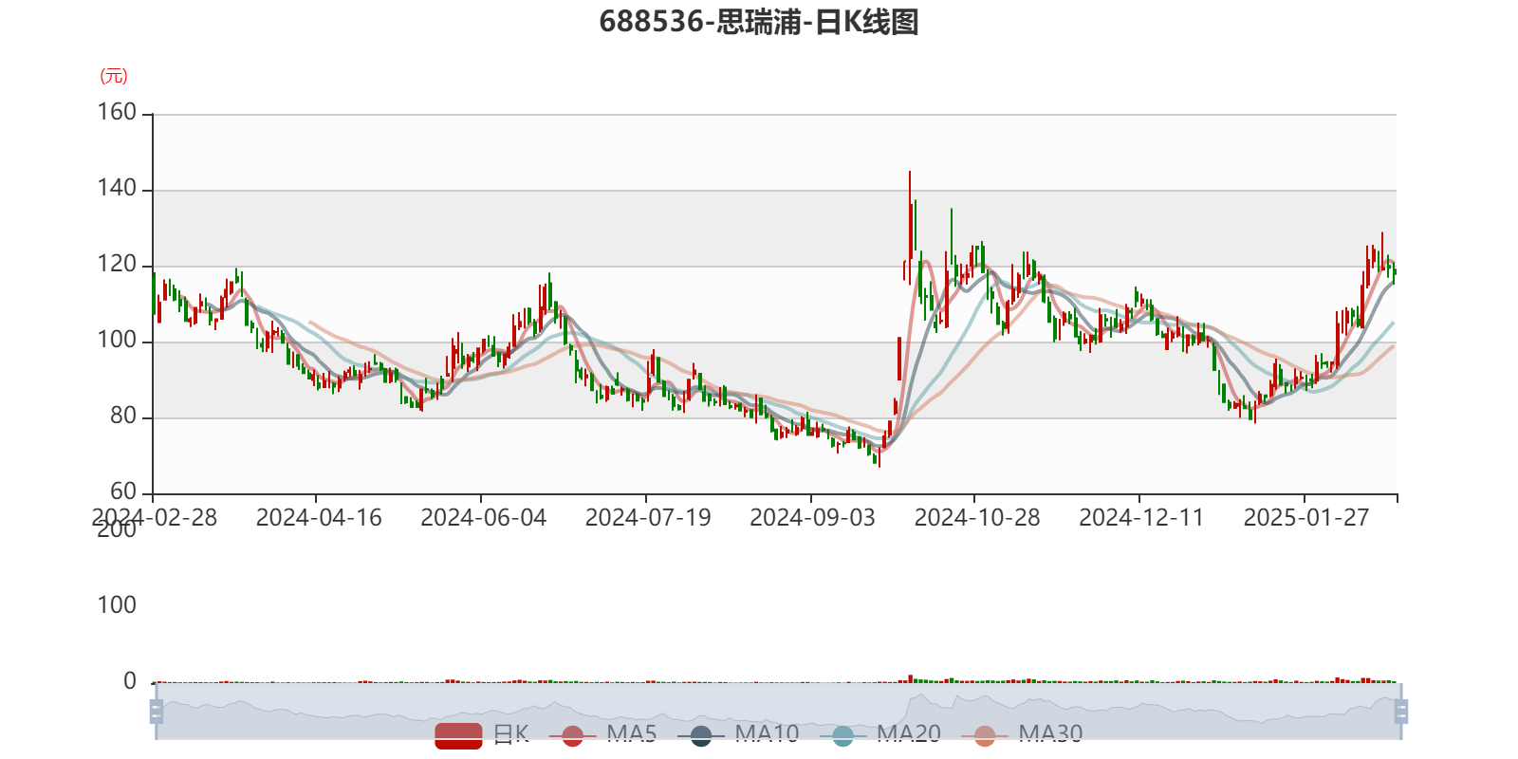Select the 2024-07-19 date label
The height and width of the screenshot is (759, 1518).
point(648,518)
